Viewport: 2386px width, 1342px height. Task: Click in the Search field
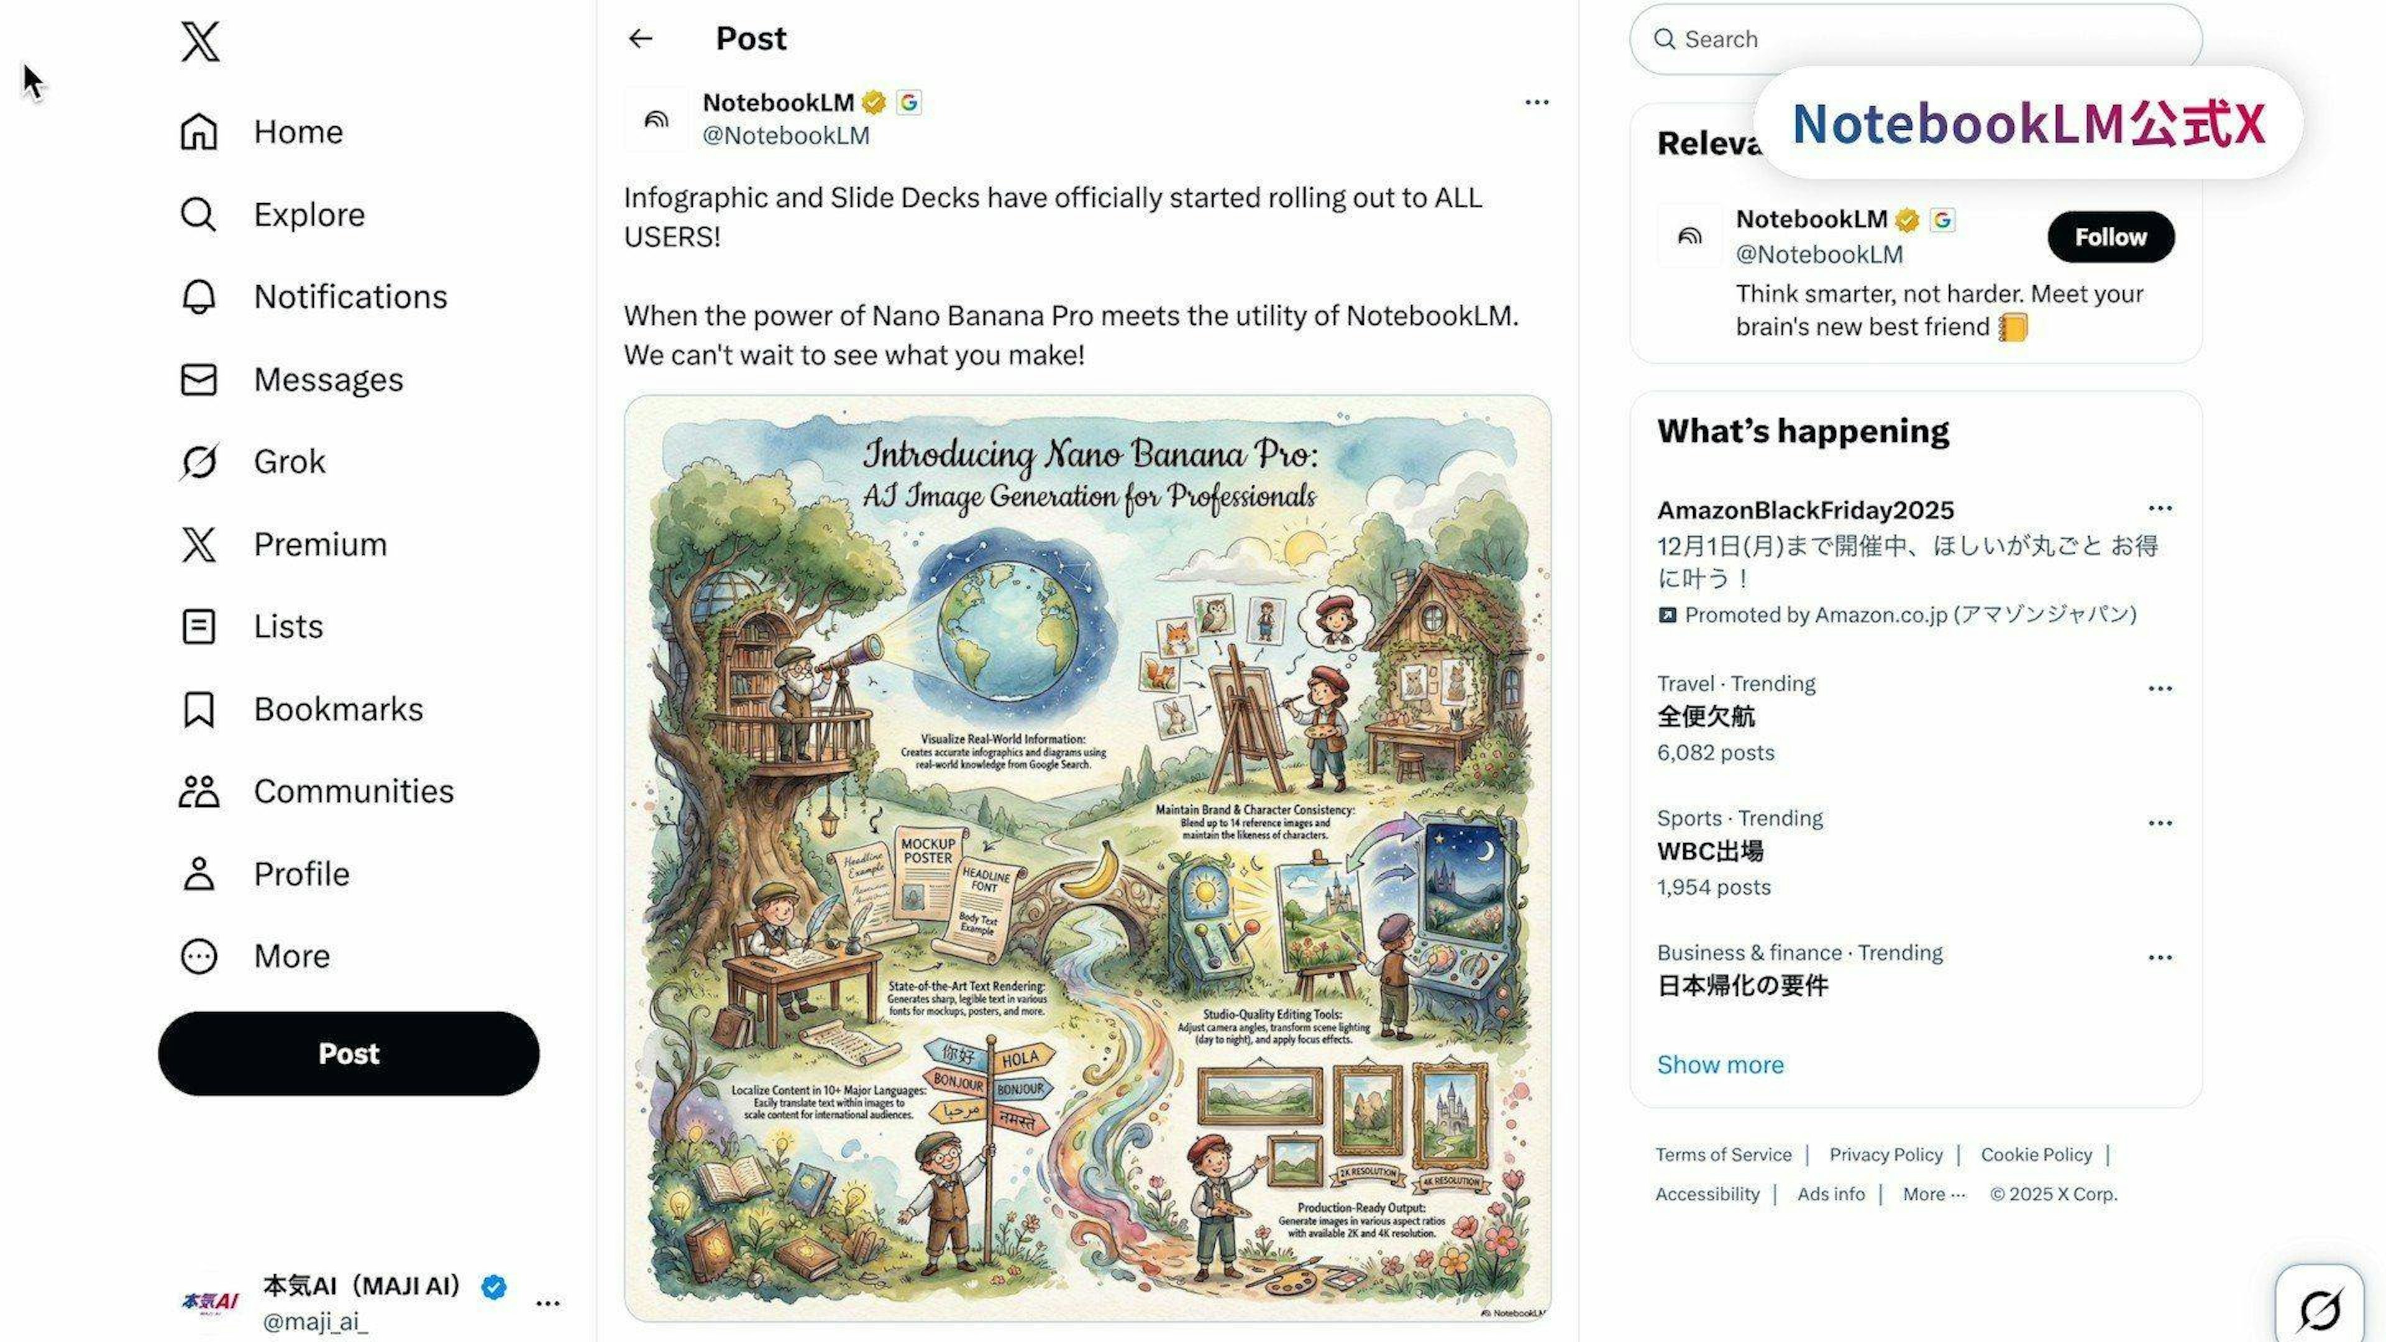click(1914, 39)
